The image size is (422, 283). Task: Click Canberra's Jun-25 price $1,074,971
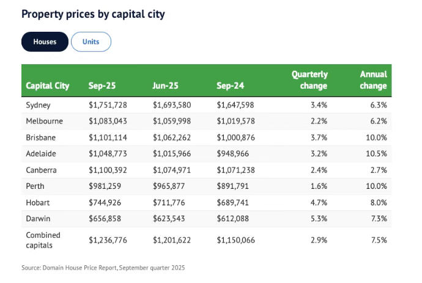(173, 170)
